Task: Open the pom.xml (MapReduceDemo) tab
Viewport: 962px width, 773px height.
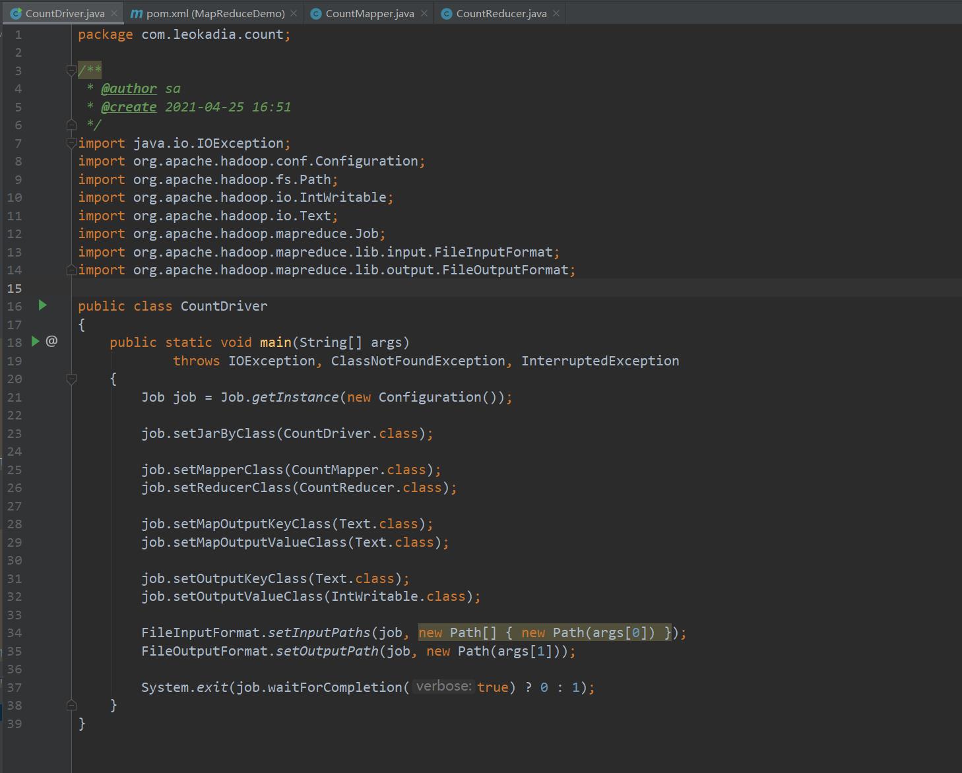Action: (x=215, y=13)
